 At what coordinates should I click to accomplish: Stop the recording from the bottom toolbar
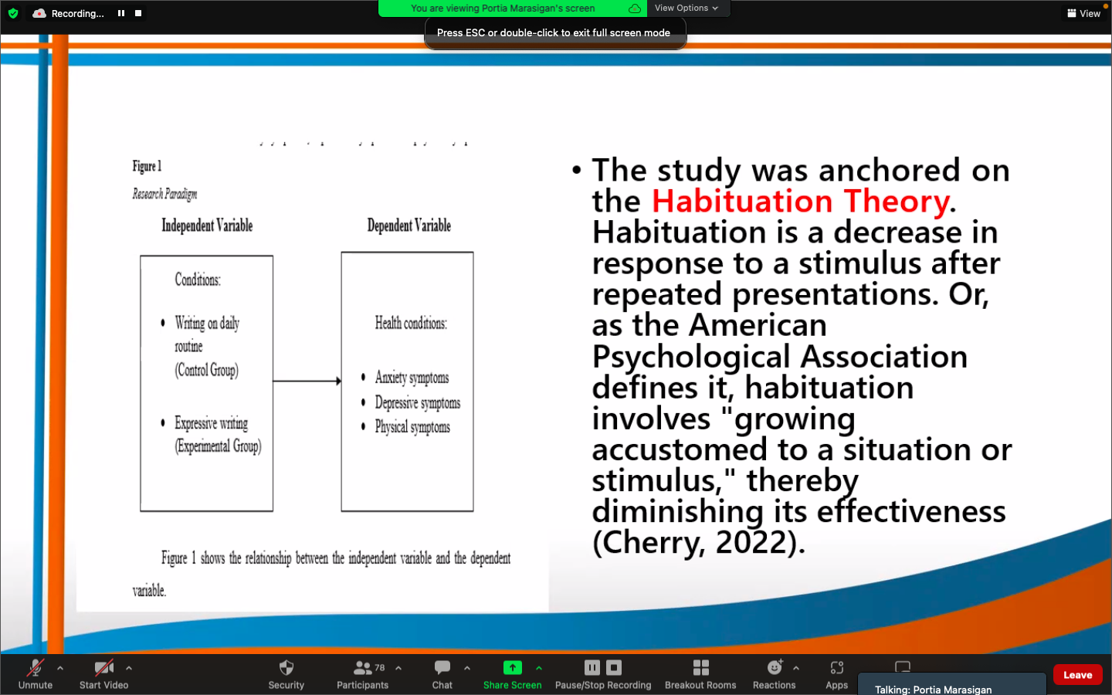pyautogui.click(x=614, y=668)
